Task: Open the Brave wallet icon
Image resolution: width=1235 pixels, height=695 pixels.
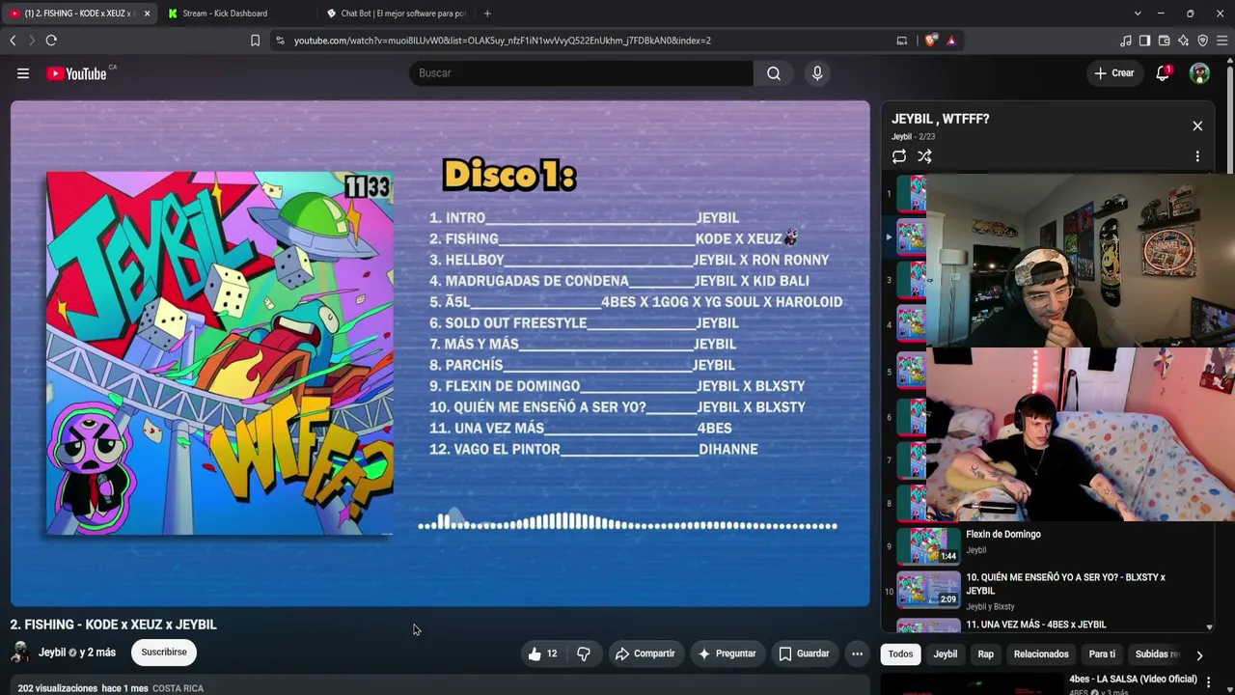Action: tap(1164, 41)
